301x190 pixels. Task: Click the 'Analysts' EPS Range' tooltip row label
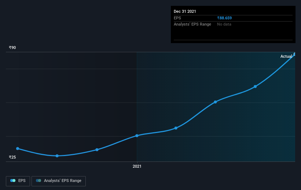(192, 24)
